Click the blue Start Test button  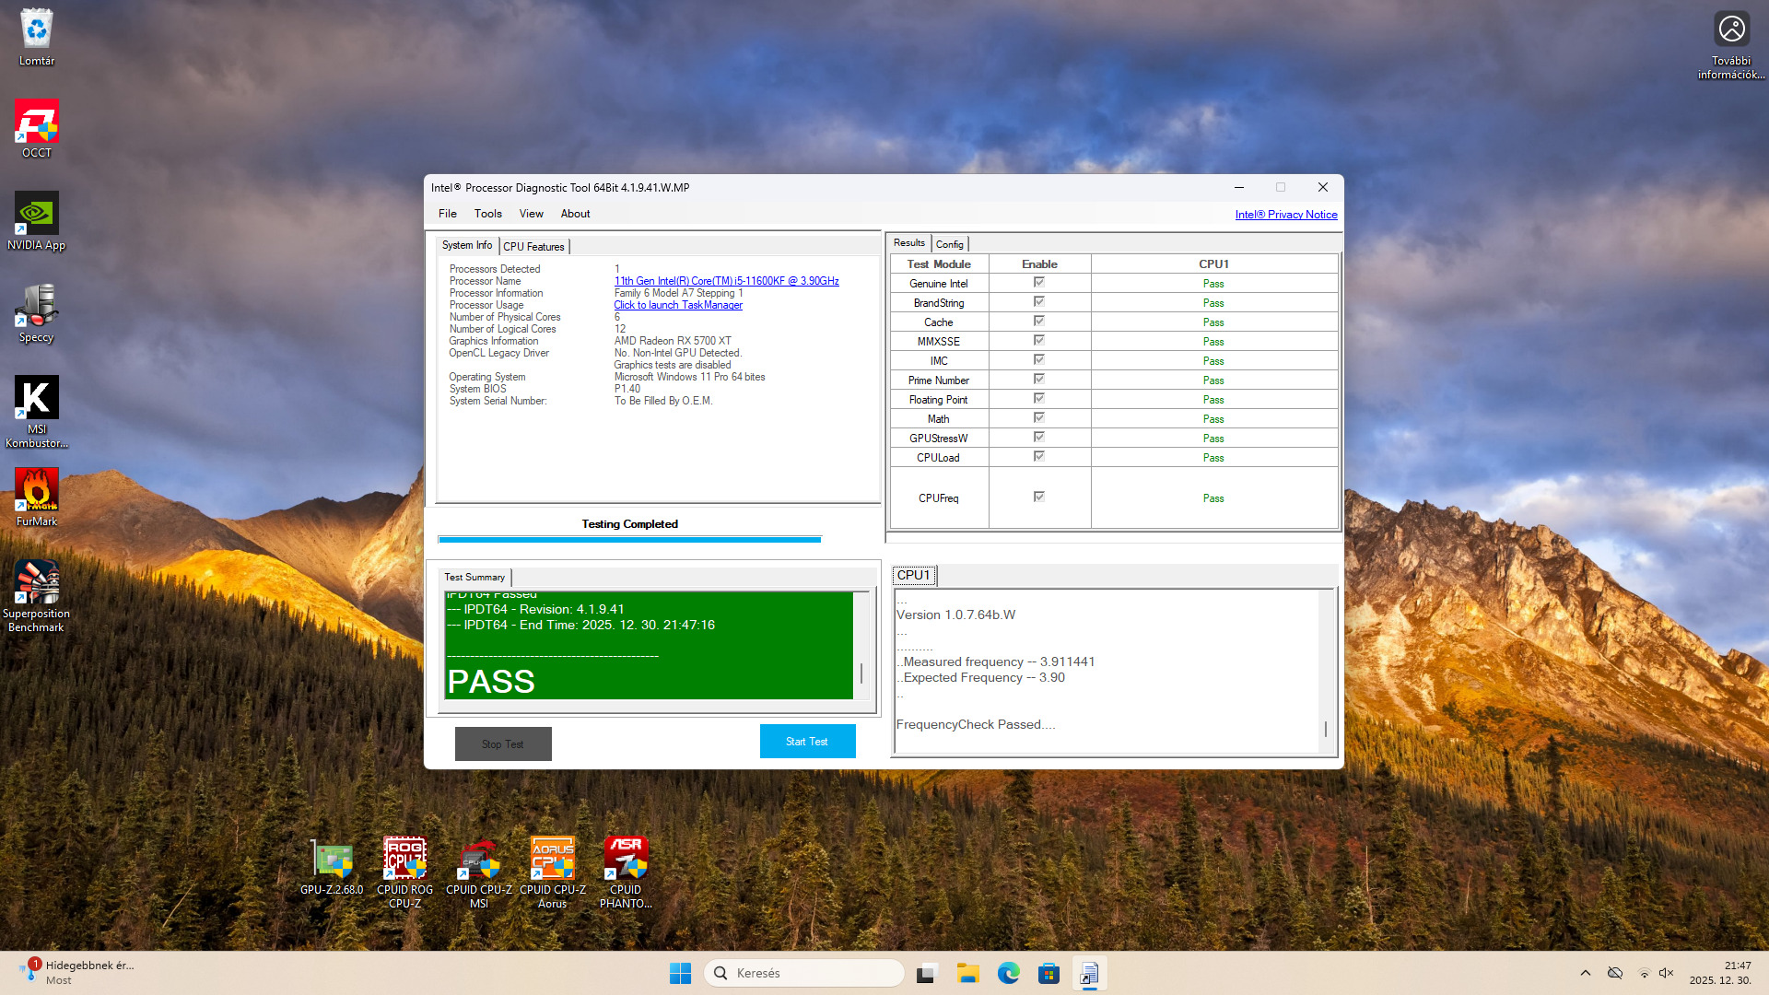coord(807,741)
